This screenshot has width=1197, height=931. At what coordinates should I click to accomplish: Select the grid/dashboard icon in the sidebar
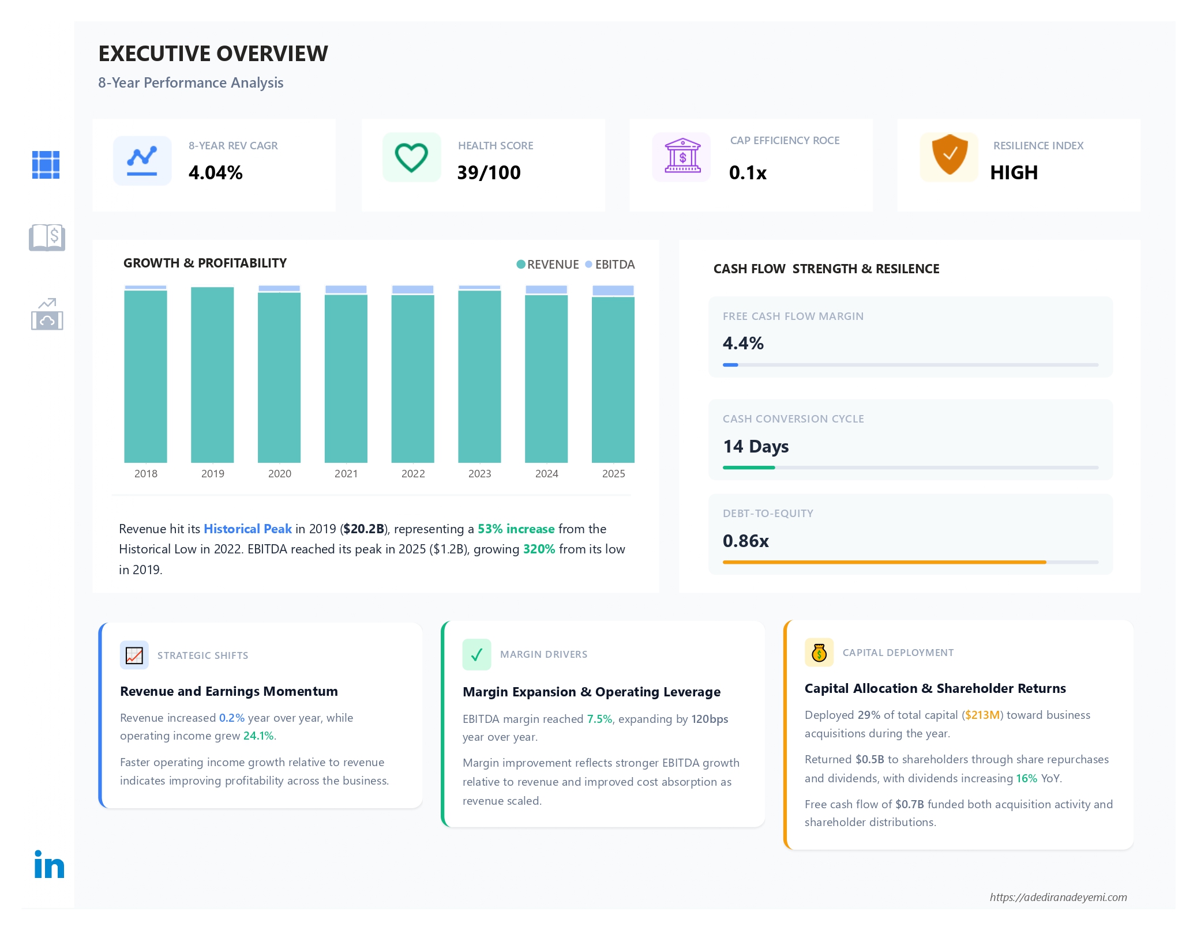(46, 165)
